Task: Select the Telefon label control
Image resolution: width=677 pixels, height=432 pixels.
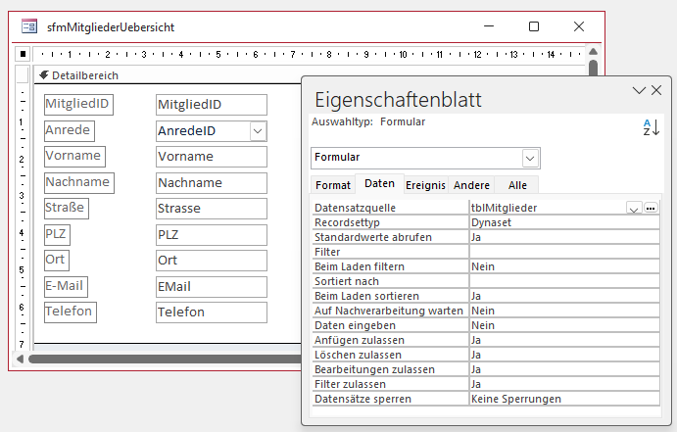Action: (x=71, y=312)
